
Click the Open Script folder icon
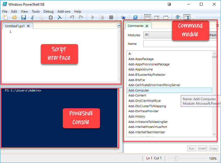(x=15, y=17)
